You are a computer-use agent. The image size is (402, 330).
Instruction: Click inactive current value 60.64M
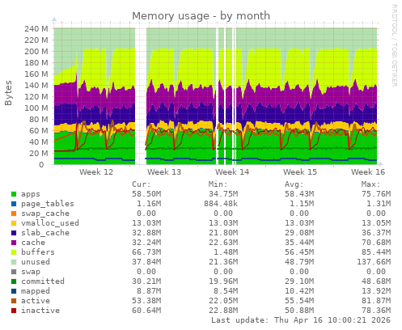click(146, 311)
